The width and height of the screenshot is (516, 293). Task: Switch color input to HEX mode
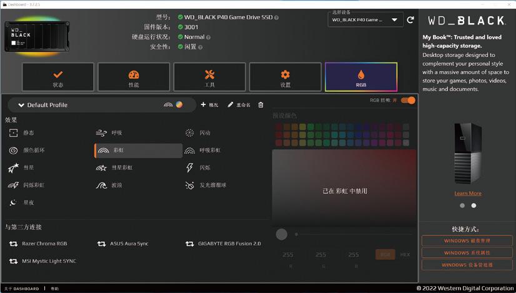(x=405, y=254)
